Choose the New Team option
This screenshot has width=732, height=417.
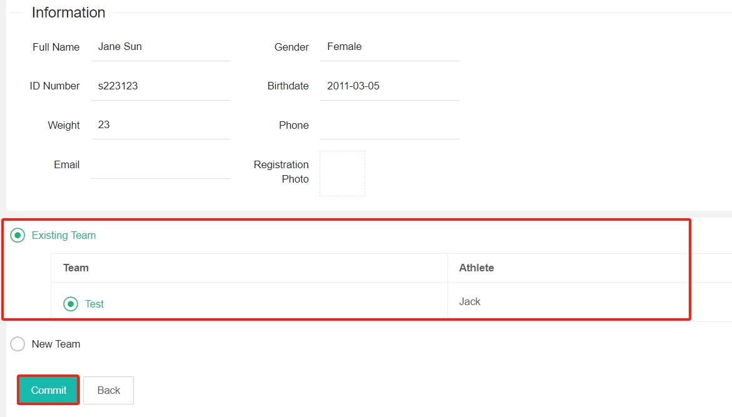pyautogui.click(x=17, y=344)
